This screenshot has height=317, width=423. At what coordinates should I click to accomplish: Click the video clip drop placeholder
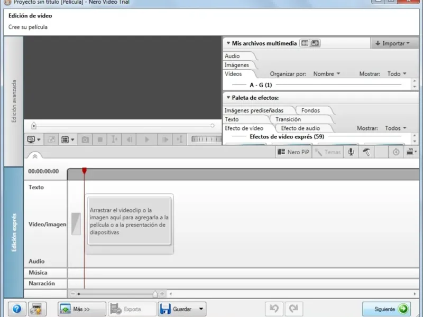click(x=129, y=221)
